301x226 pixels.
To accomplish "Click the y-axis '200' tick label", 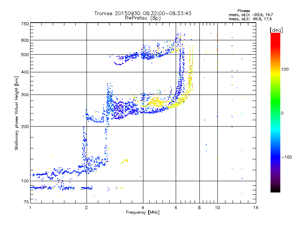I will click(x=25, y=127).
